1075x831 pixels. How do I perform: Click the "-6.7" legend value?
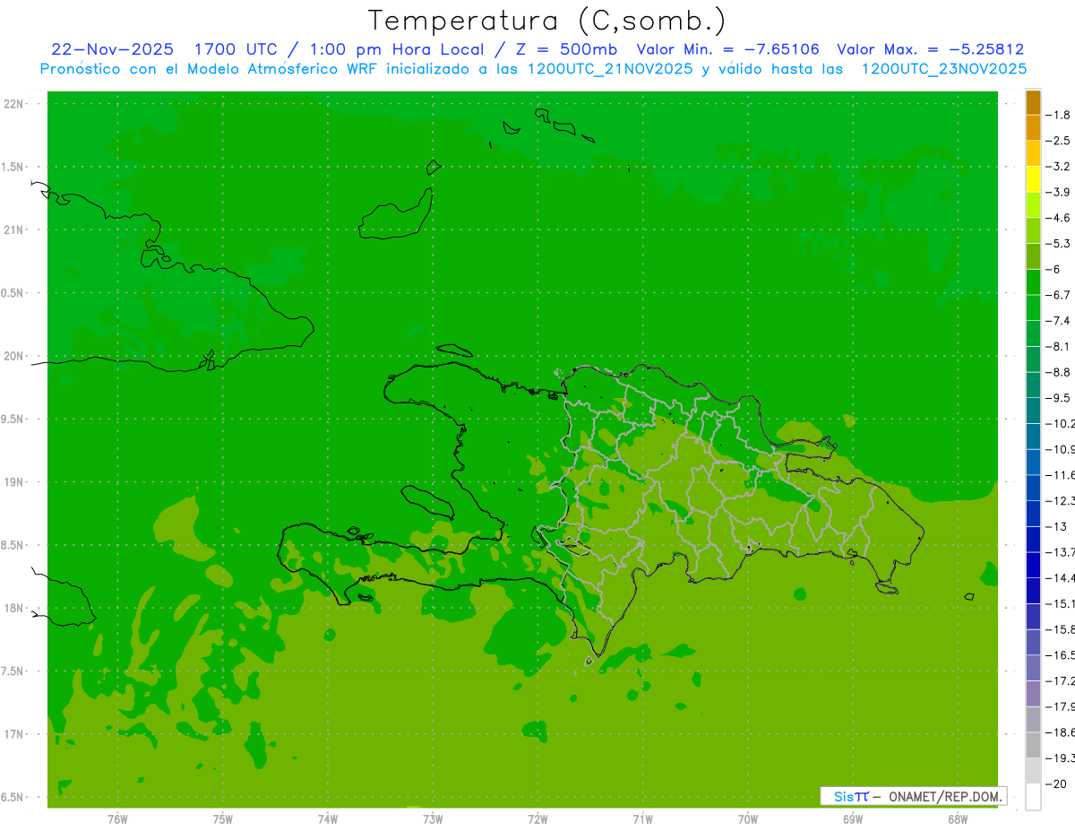(1058, 295)
